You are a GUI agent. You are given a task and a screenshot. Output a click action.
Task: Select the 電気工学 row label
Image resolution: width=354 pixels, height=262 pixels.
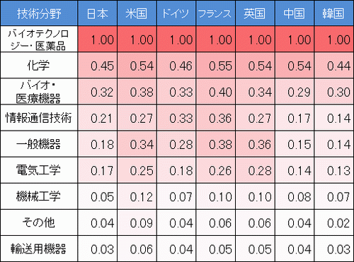click(x=39, y=170)
